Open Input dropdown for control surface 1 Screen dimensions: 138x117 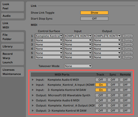click(78, 36)
